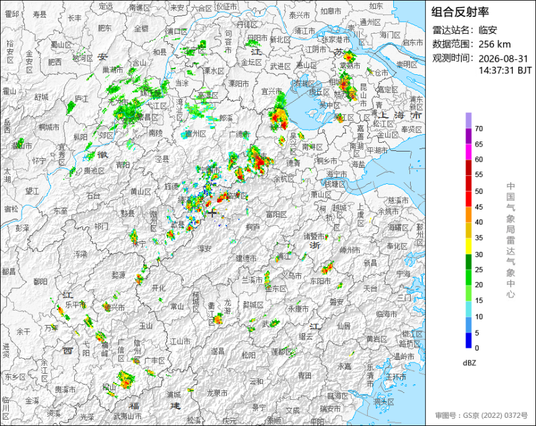The width and height of the screenshot is (536, 426).
Task: Click the black radar station cross marker
Action: [212, 213]
